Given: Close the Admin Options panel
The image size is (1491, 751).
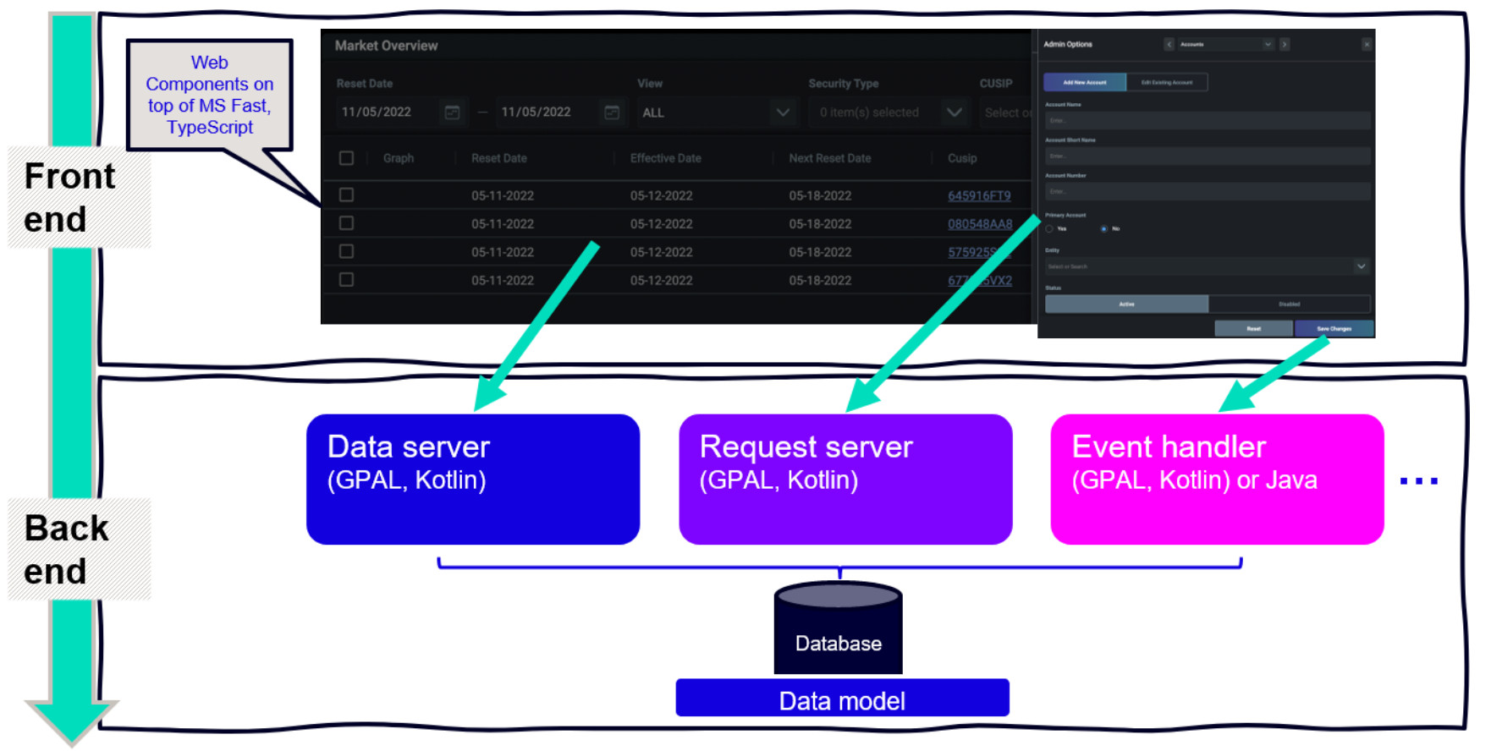Looking at the screenshot, I should pos(1366,44).
